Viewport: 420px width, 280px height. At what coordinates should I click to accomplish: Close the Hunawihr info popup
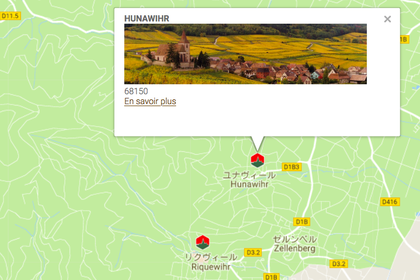(x=387, y=19)
